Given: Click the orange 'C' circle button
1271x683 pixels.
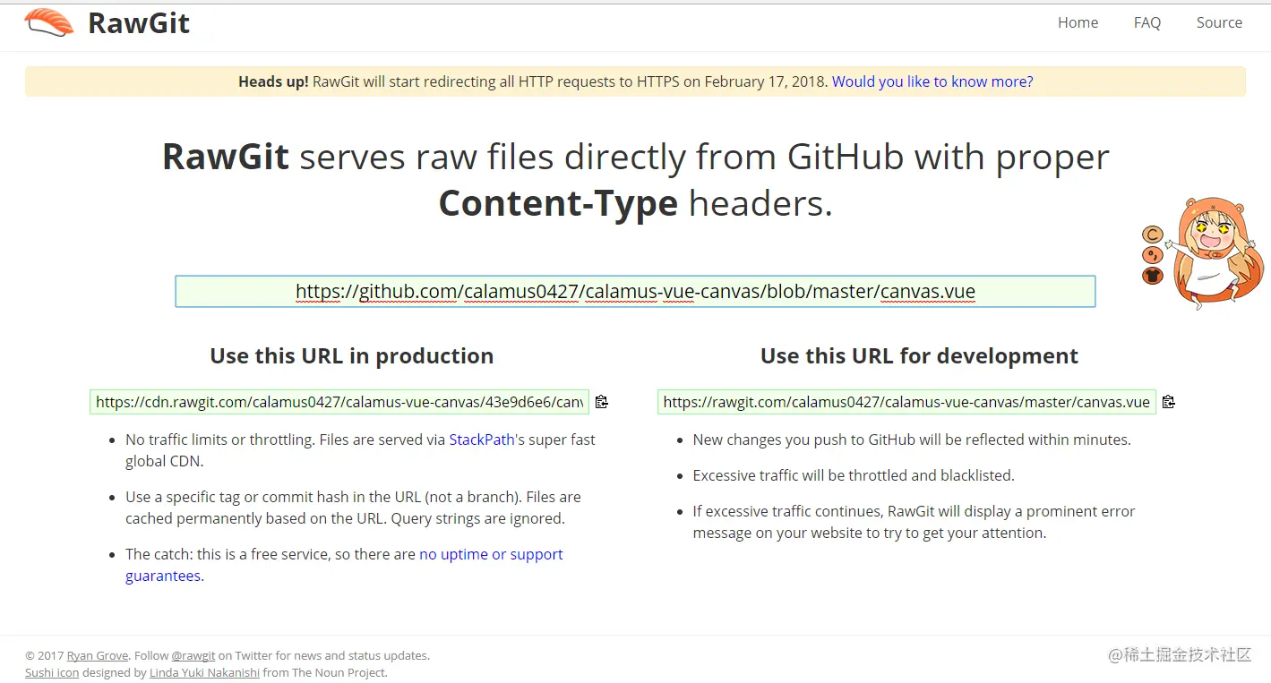Looking at the screenshot, I should coord(1153,235).
